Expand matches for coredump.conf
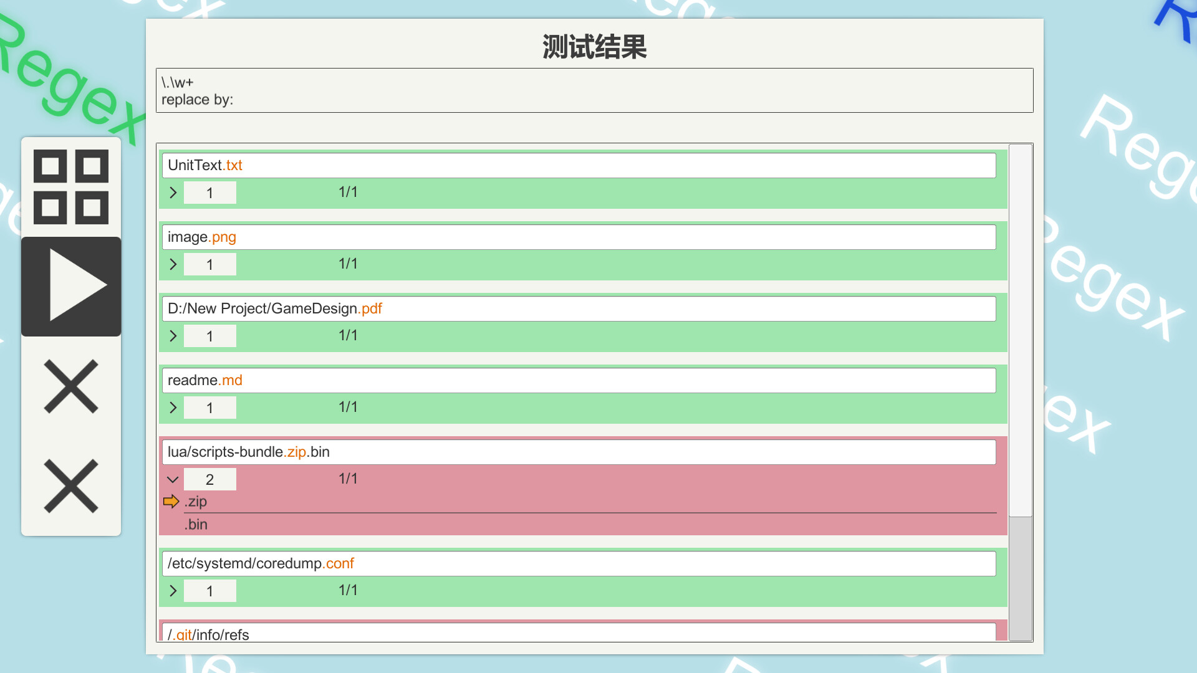Image resolution: width=1197 pixels, height=673 pixels. tap(173, 591)
